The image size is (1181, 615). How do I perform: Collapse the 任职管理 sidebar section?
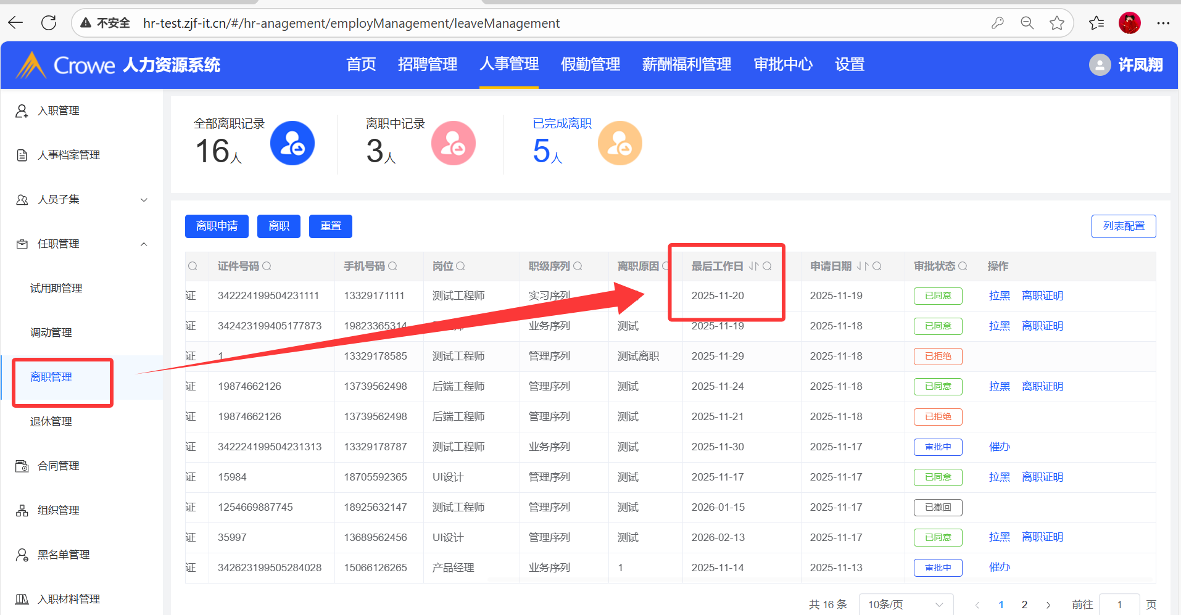coord(144,244)
